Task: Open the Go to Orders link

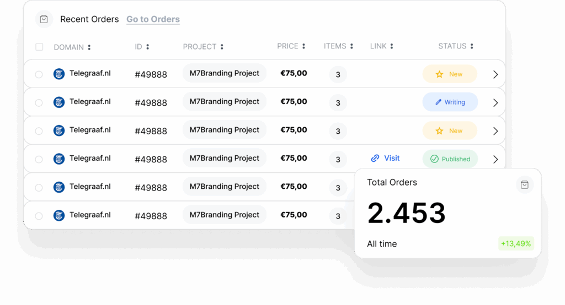Action: [x=153, y=19]
